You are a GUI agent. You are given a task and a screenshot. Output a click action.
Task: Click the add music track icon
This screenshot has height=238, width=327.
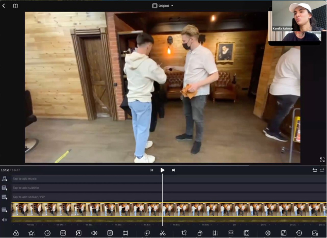click(5, 179)
